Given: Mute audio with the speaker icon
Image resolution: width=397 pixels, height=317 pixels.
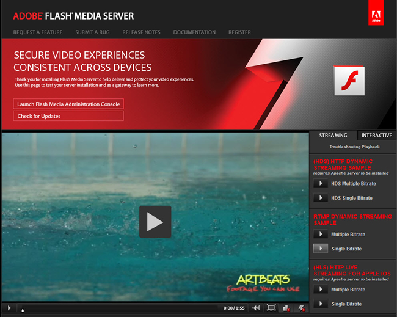Looking at the screenshot, I should (x=256, y=308).
